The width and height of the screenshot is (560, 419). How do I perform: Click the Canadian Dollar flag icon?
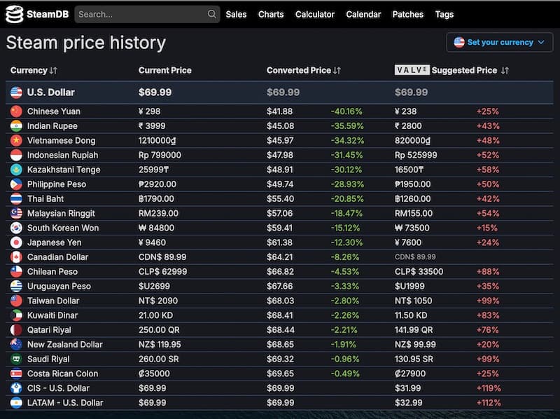(16, 257)
